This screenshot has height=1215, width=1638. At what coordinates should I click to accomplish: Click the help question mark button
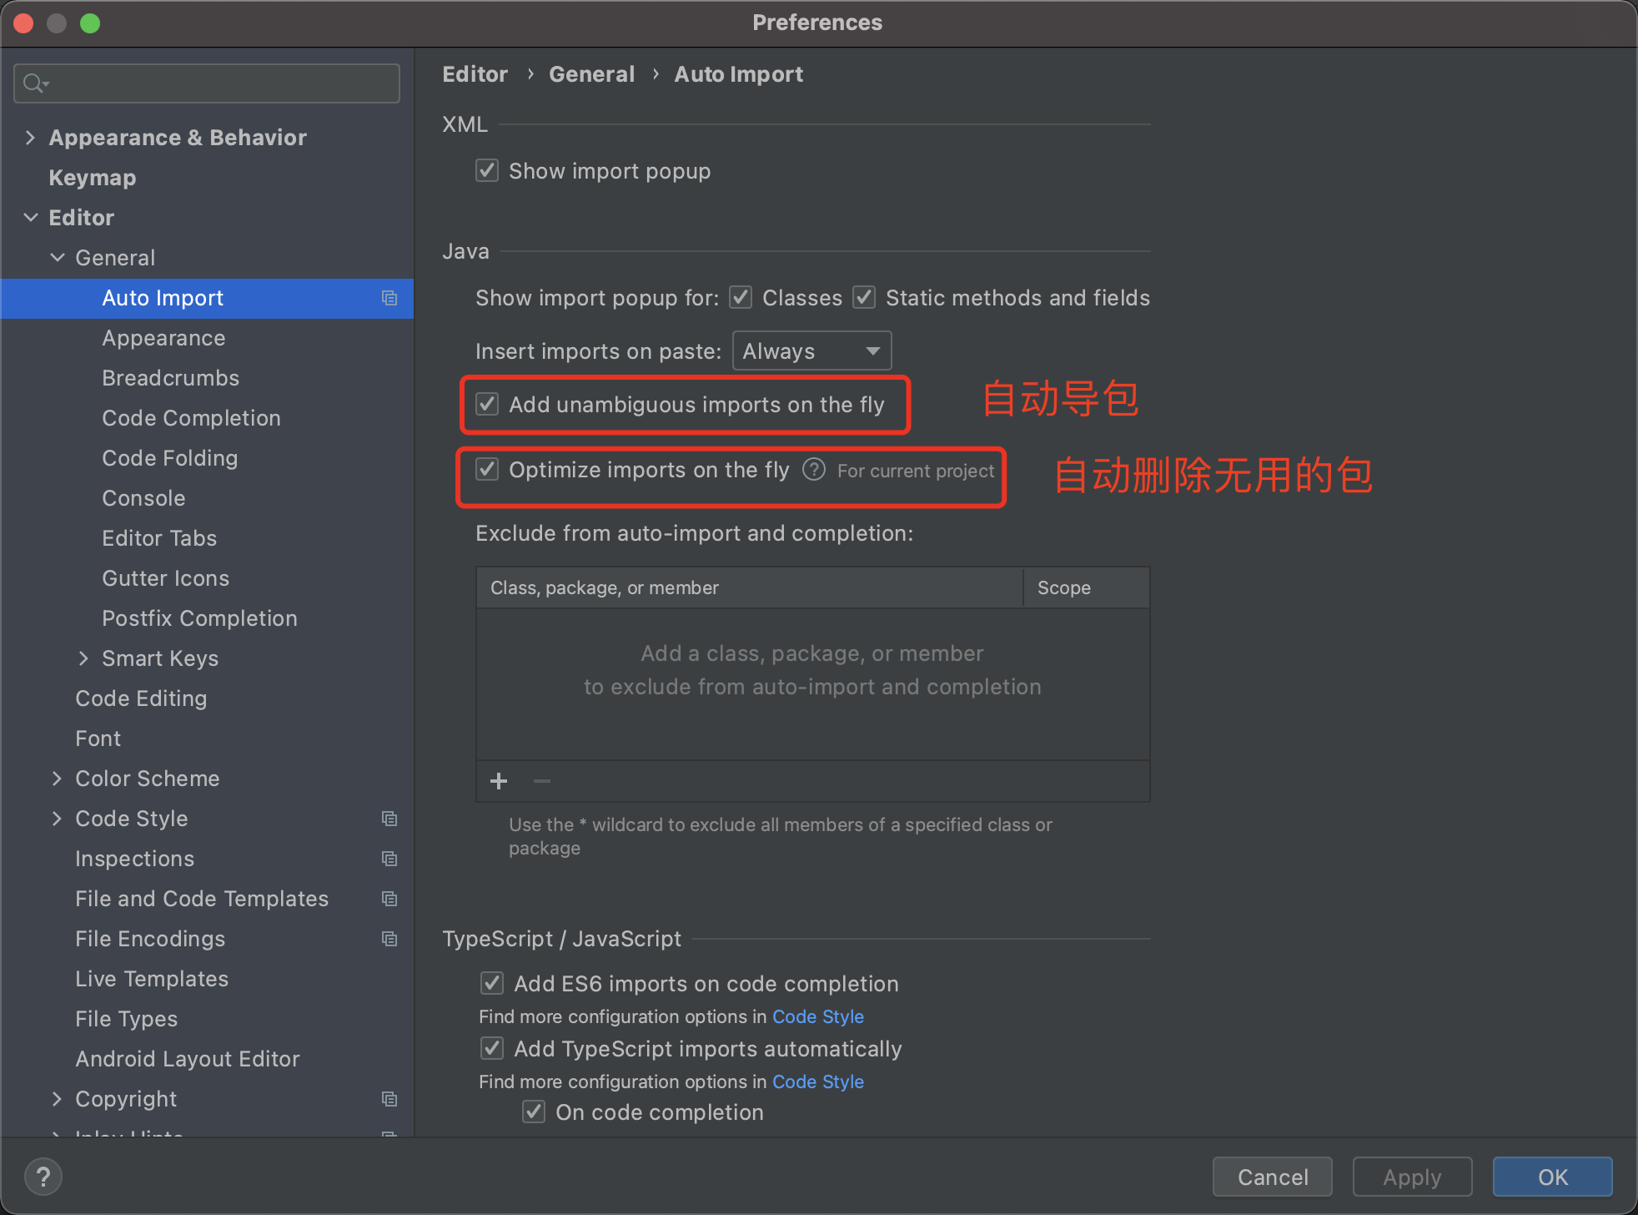click(x=43, y=1177)
